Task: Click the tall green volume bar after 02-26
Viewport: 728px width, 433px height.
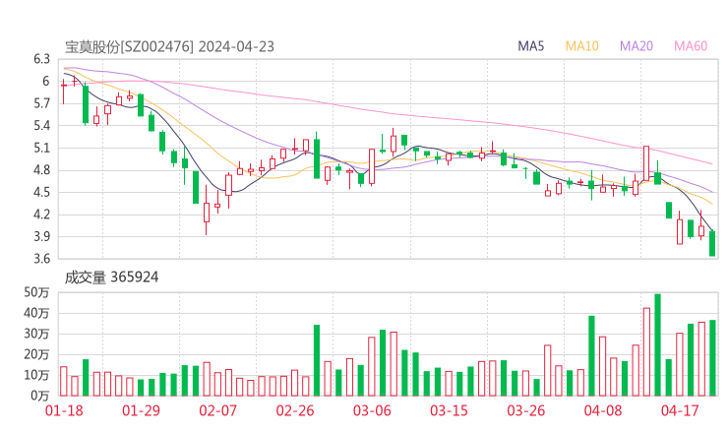Action: (317, 360)
